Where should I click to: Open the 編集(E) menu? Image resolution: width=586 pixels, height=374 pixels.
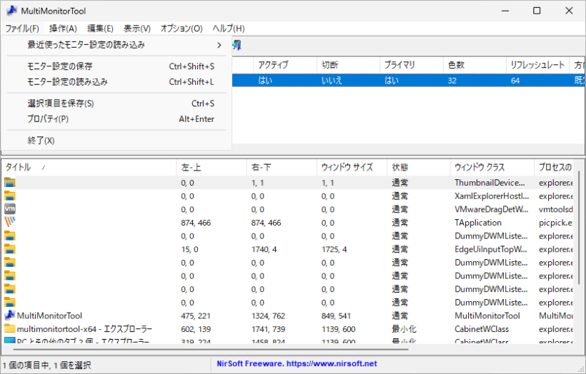pos(100,29)
